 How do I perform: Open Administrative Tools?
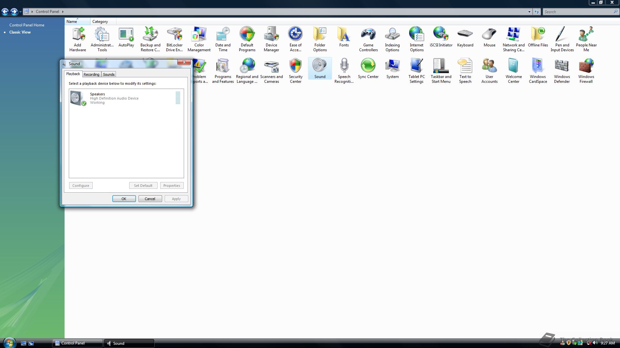tap(102, 39)
